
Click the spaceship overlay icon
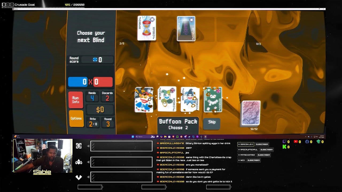(79, 162)
